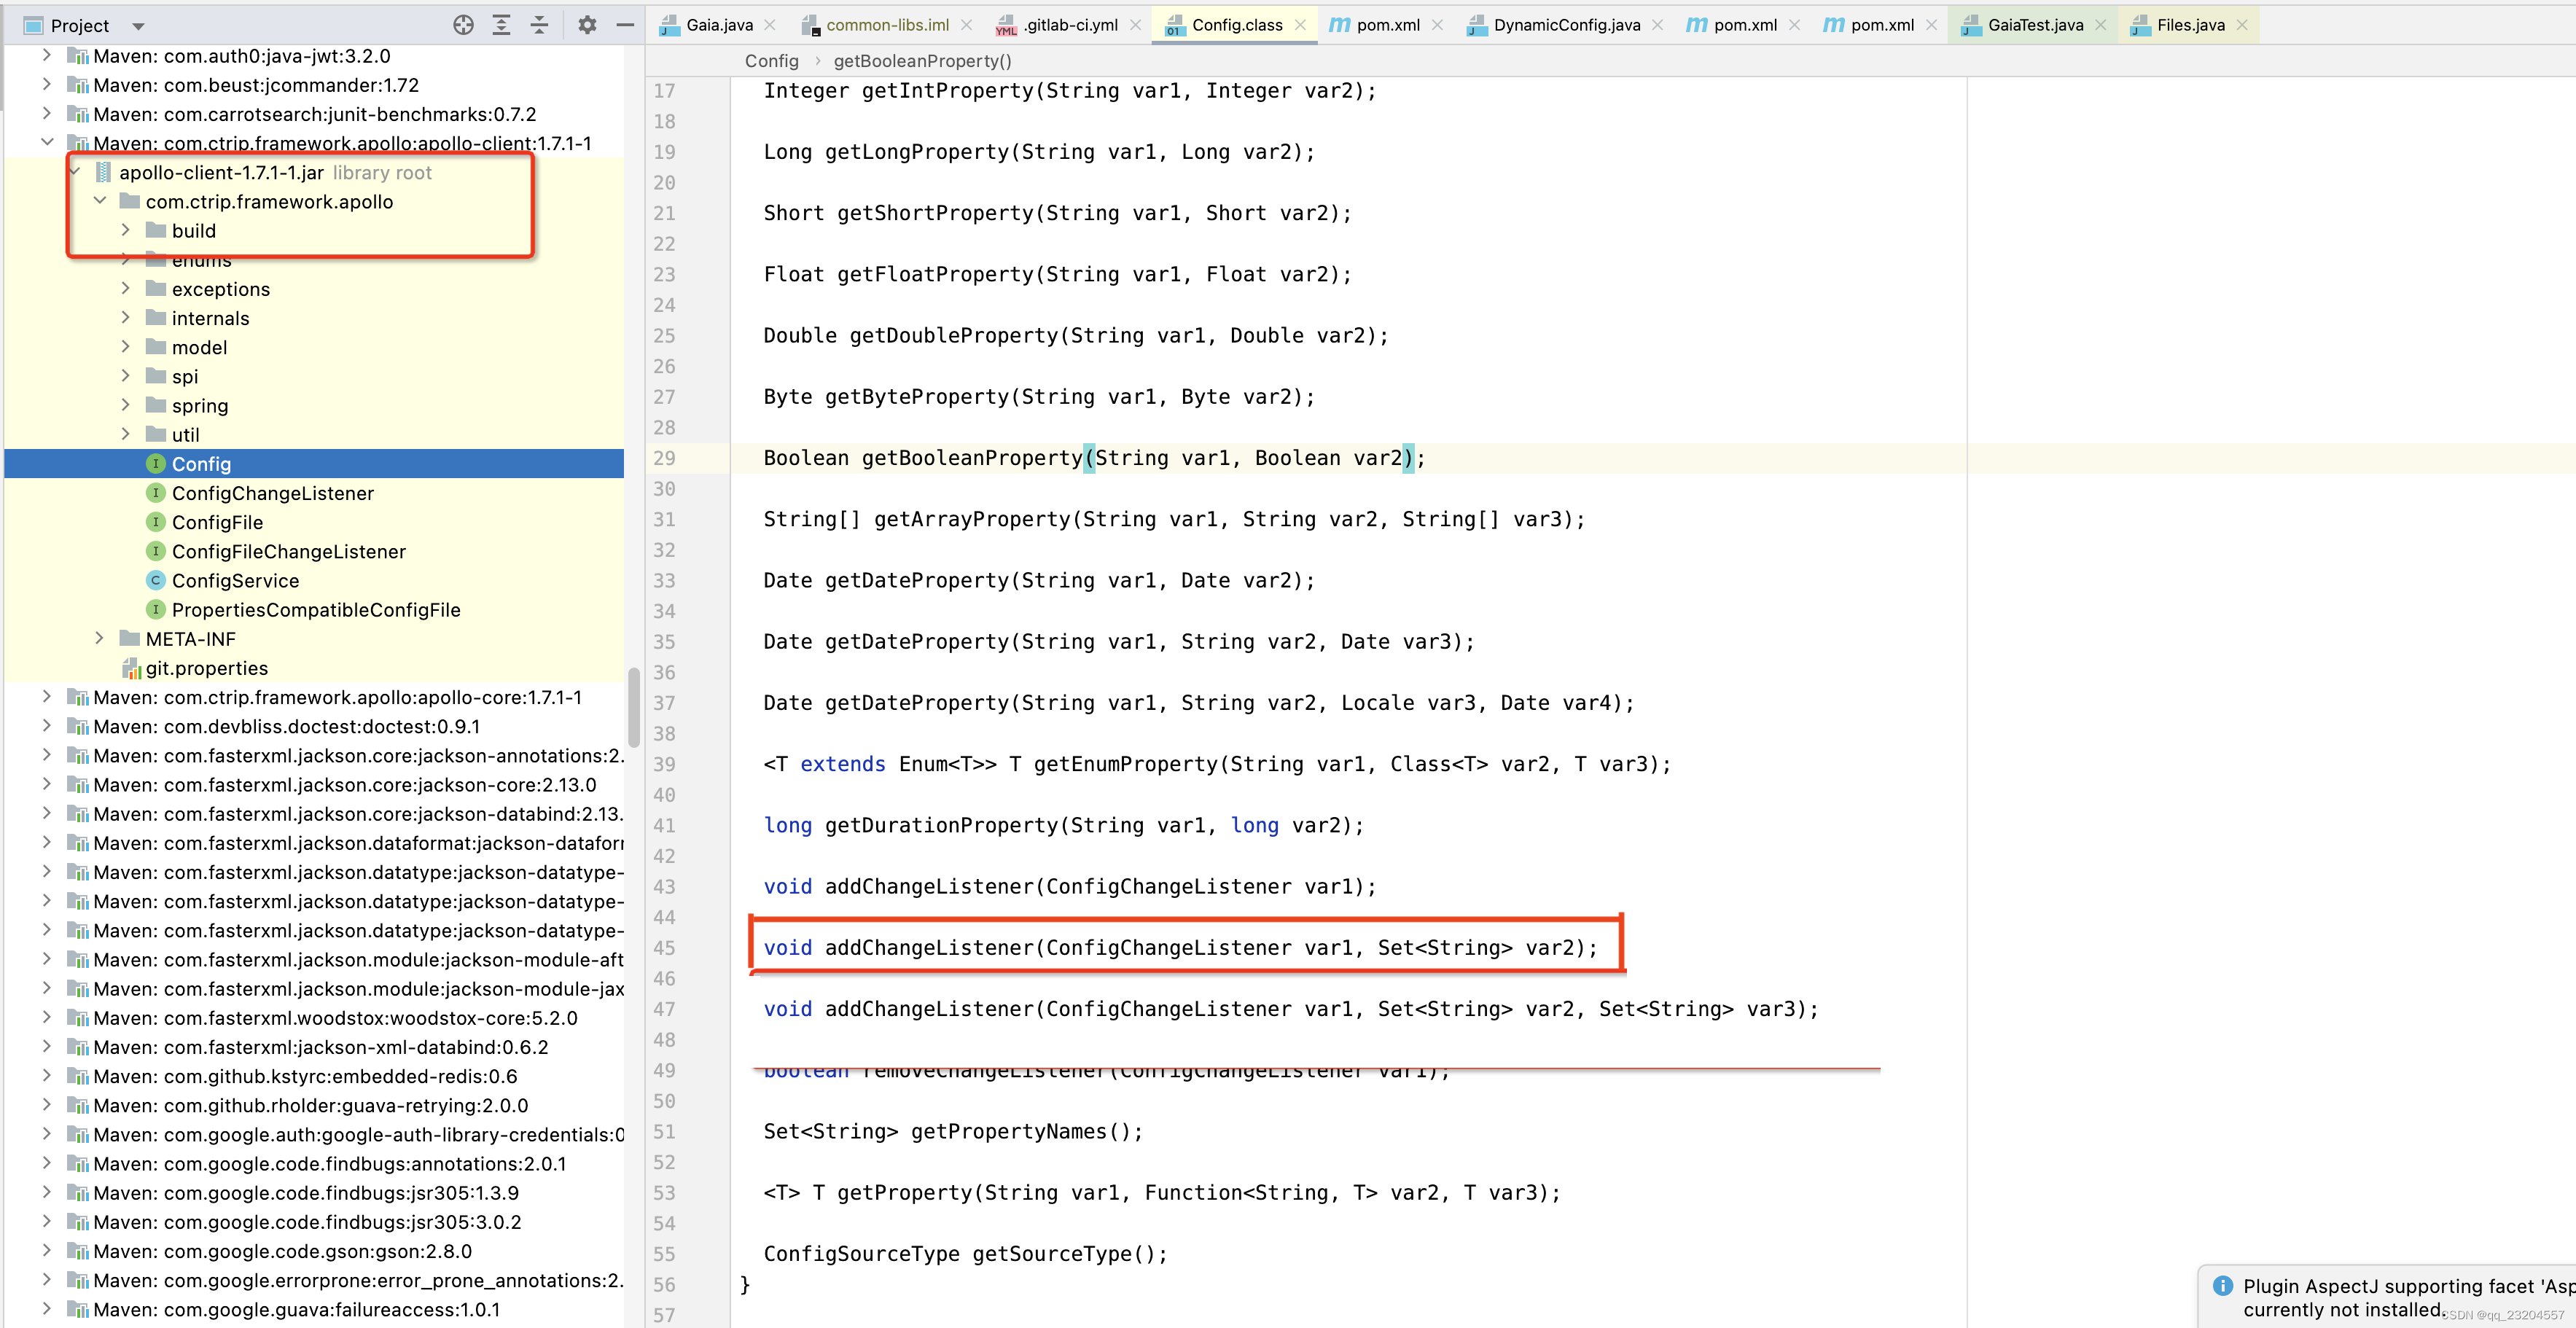Image resolution: width=2576 pixels, height=1328 pixels.
Task: Click the META-INF folder icon
Action: pyautogui.click(x=130, y=638)
